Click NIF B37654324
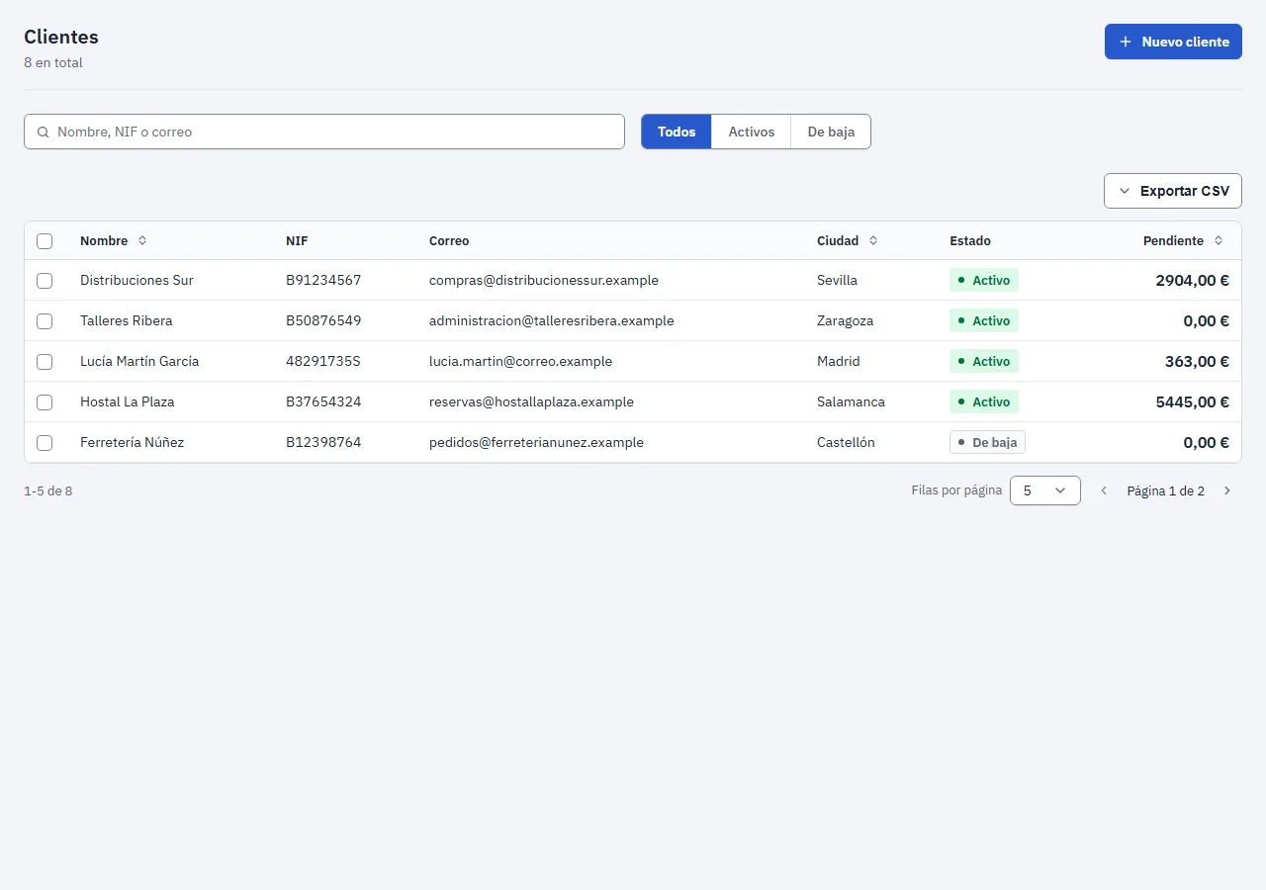The image size is (1266, 890). coord(323,401)
